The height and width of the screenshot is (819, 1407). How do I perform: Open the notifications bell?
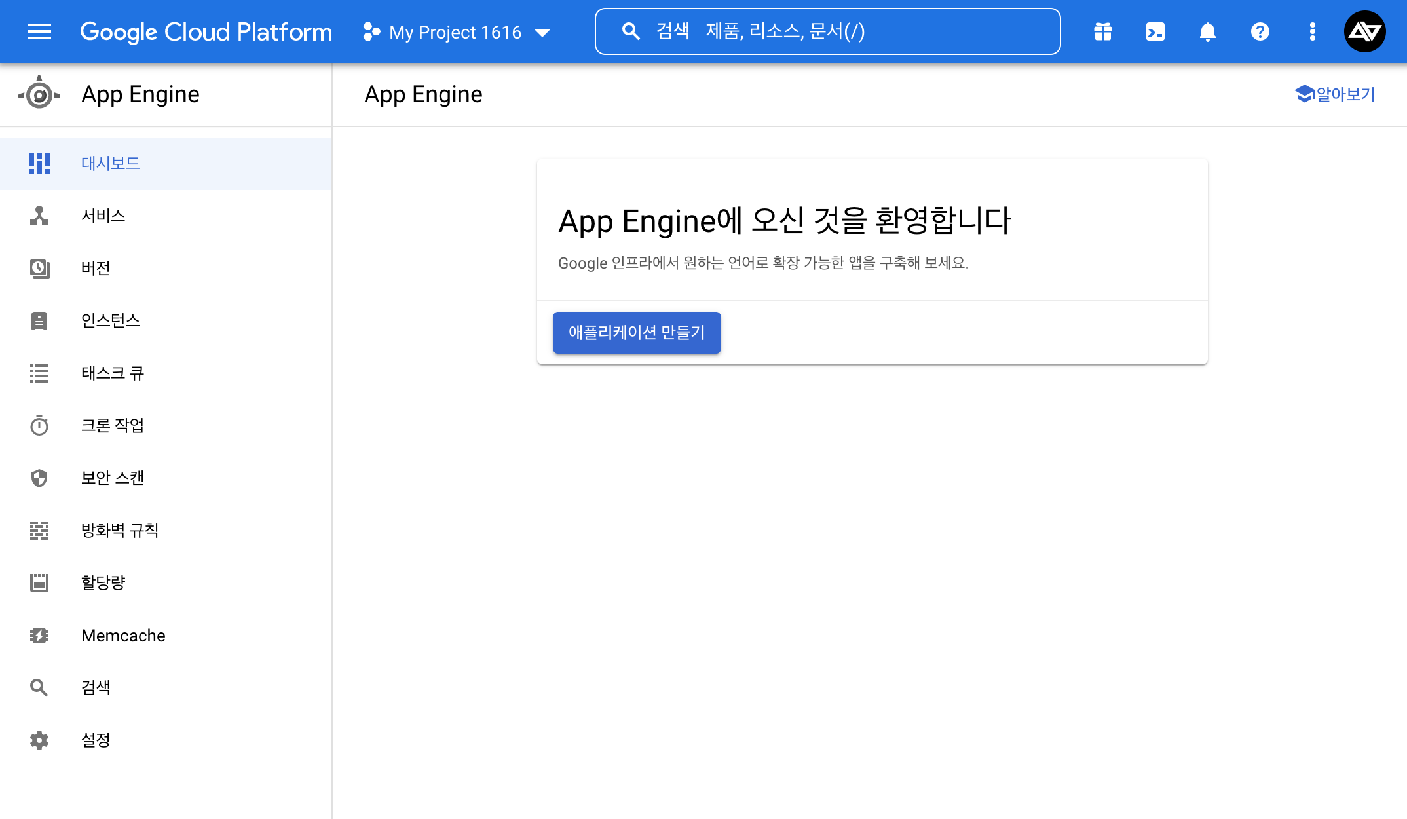[x=1208, y=31]
